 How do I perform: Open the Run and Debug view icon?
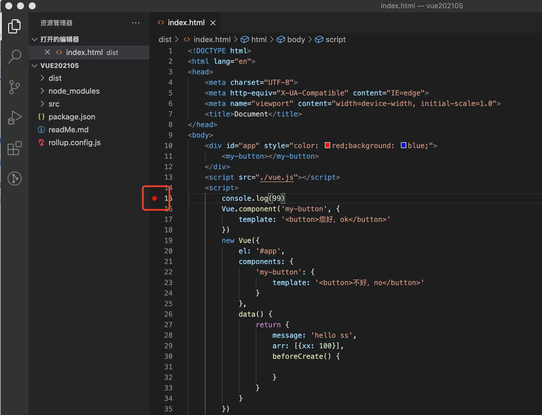coord(14,118)
